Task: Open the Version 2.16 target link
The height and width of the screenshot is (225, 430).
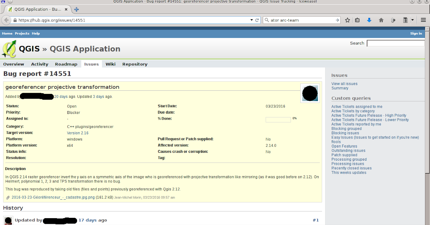Action: click(x=78, y=133)
